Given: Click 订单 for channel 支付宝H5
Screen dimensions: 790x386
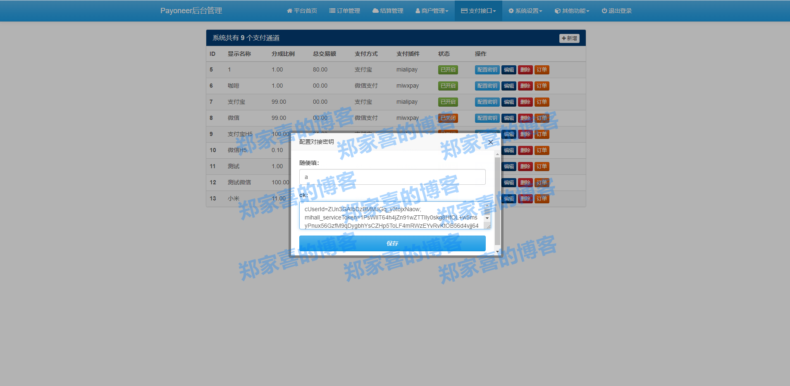Looking at the screenshot, I should point(542,134).
